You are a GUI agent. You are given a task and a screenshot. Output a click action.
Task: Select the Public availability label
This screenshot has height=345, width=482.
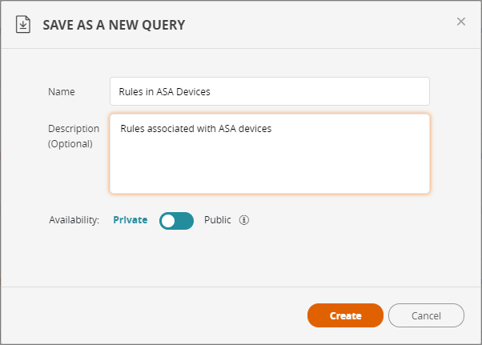(x=217, y=220)
